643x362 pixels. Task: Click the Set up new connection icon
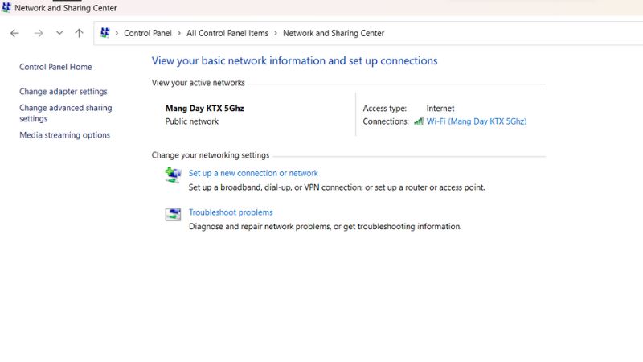point(173,175)
